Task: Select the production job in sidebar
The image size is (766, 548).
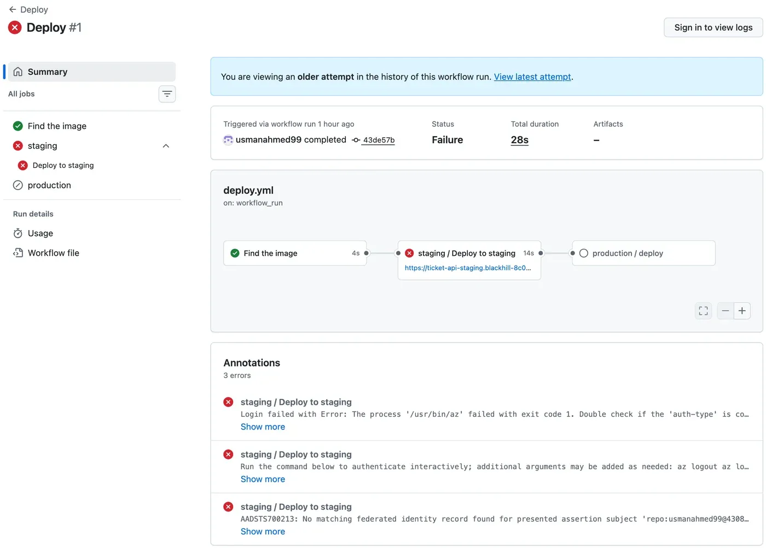Action: 92,185
